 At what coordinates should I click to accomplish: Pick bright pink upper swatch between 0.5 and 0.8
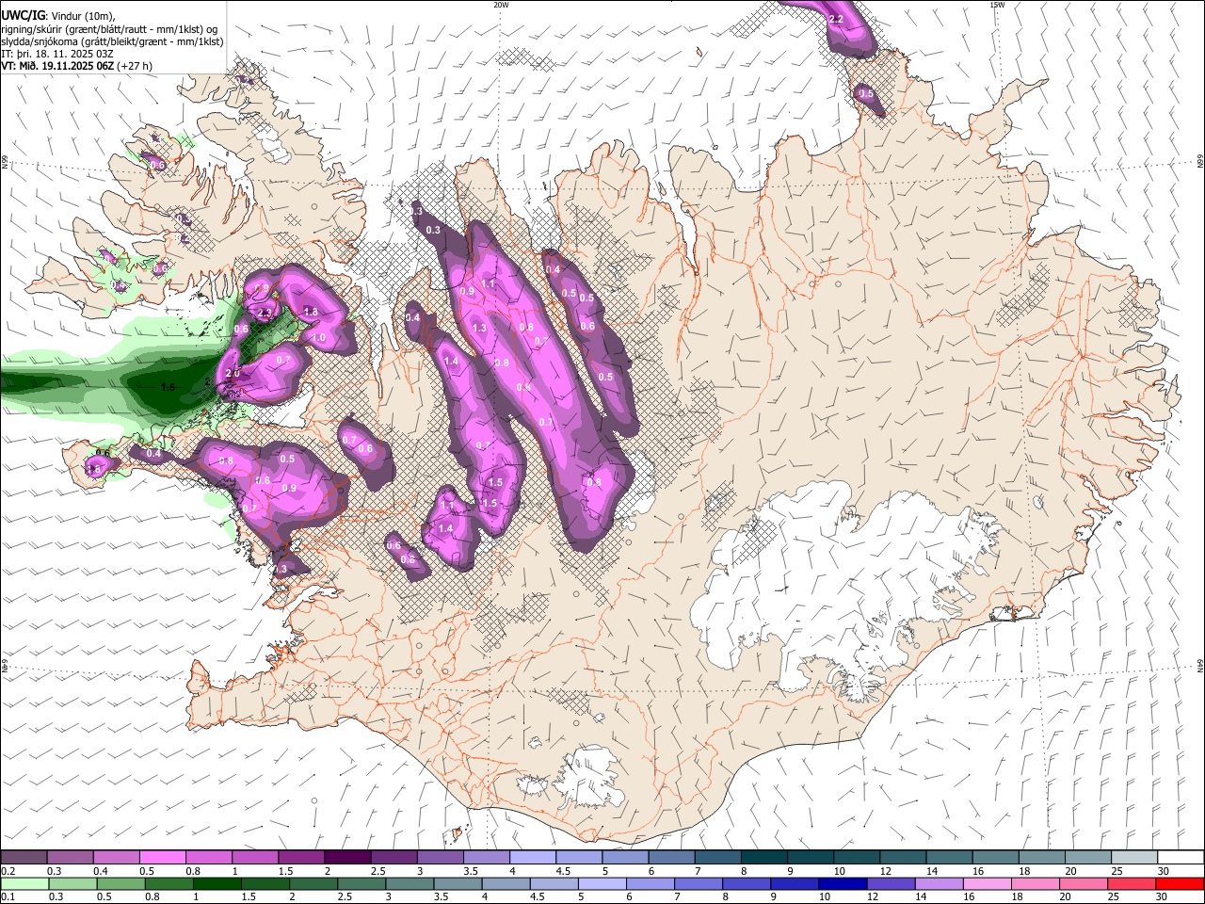(x=162, y=858)
